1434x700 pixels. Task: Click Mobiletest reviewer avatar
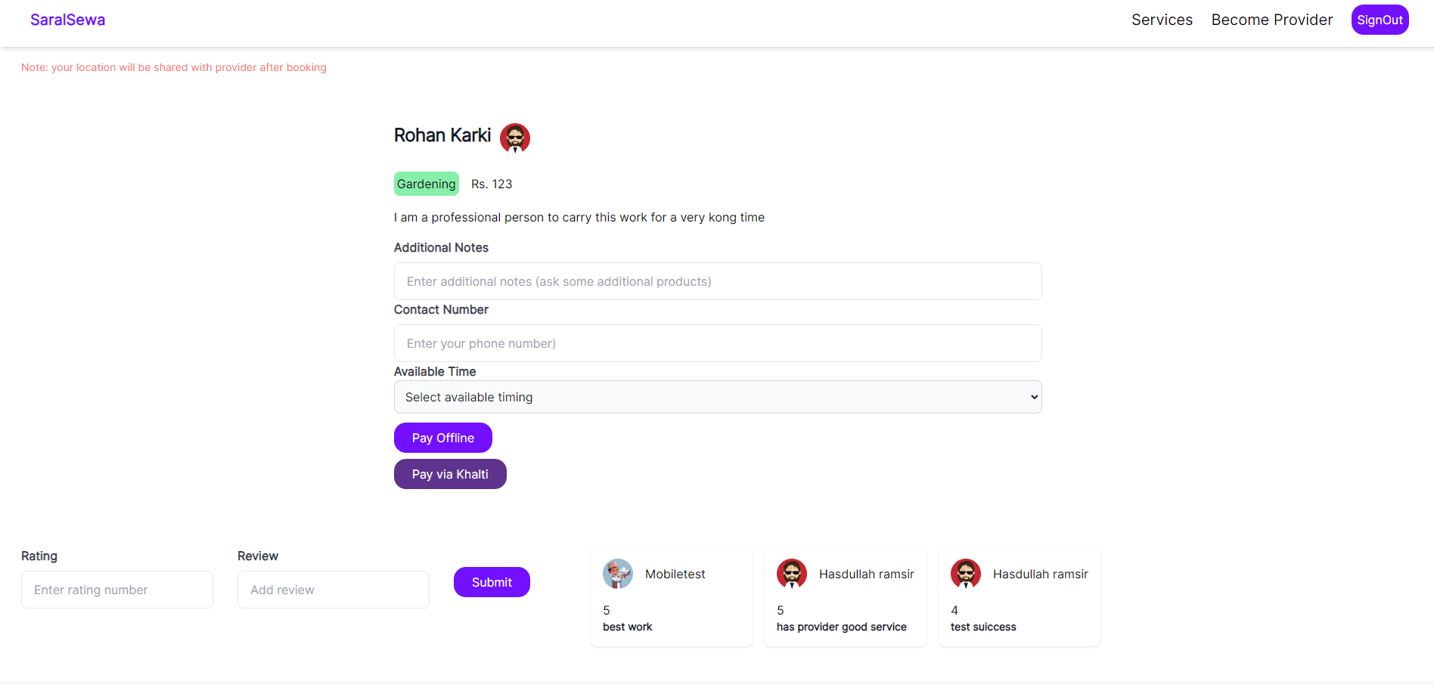[617, 574]
